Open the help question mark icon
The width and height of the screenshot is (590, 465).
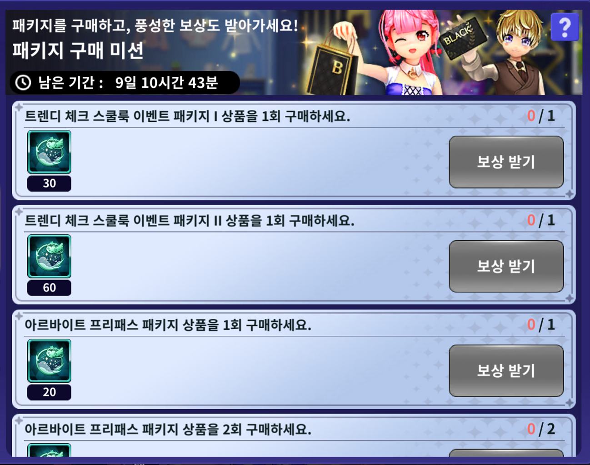(565, 27)
